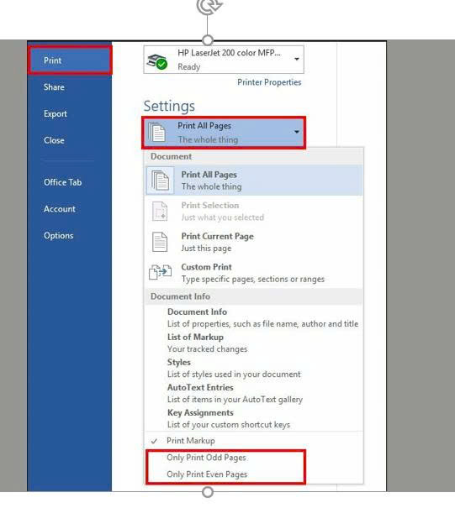Expand the Print All Pages settings dropdown arrow

tap(297, 132)
